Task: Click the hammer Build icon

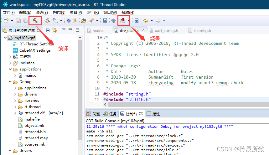Action: point(35,21)
